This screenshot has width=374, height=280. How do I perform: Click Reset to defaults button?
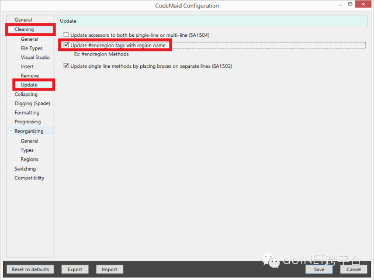pyautogui.click(x=30, y=269)
